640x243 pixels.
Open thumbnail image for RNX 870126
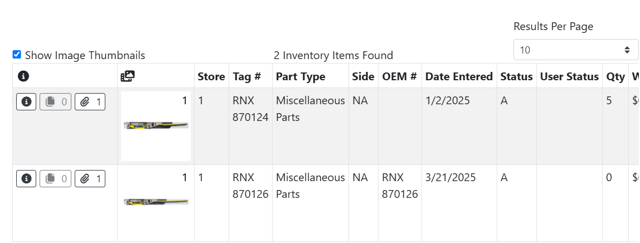click(x=156, y=202)
